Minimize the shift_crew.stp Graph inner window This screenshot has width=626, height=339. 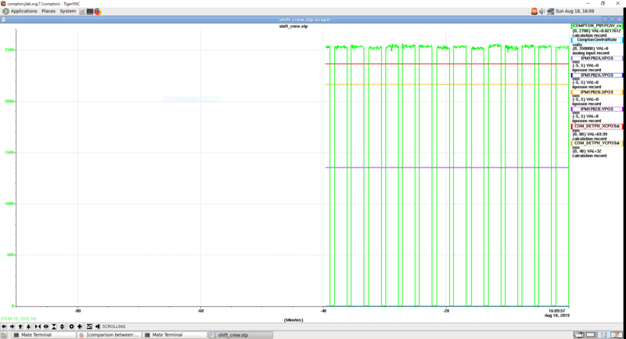(605, 20)
